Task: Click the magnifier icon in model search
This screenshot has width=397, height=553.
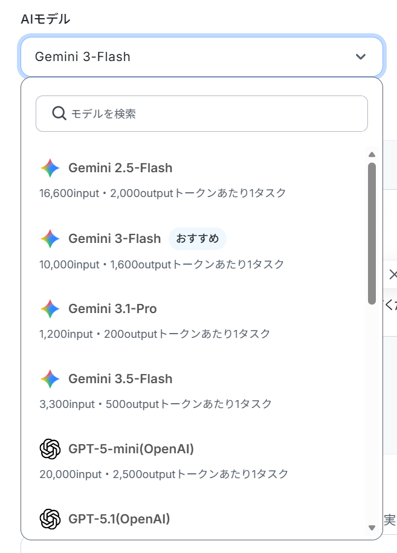Action: (x=59, y=114)
